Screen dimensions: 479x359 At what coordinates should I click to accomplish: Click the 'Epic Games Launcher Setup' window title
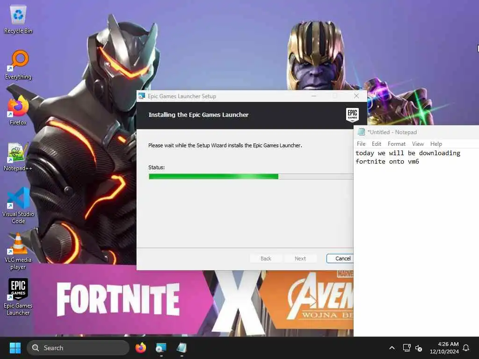(x=182, y=96)
